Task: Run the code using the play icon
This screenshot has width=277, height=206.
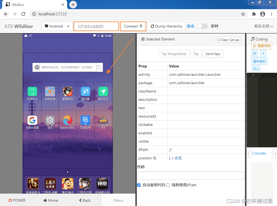Action: (263, 53)
